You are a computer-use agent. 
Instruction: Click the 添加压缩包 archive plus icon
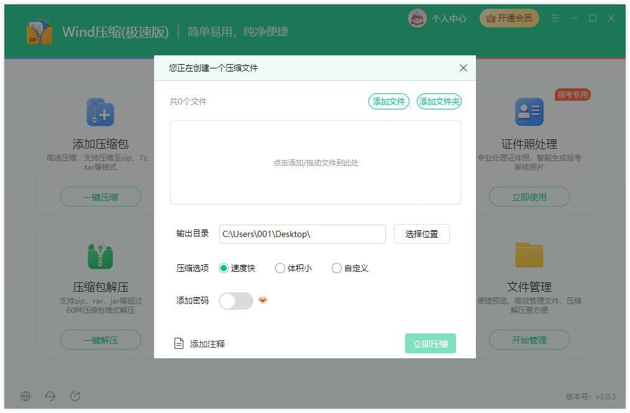(x=101, y=112)
